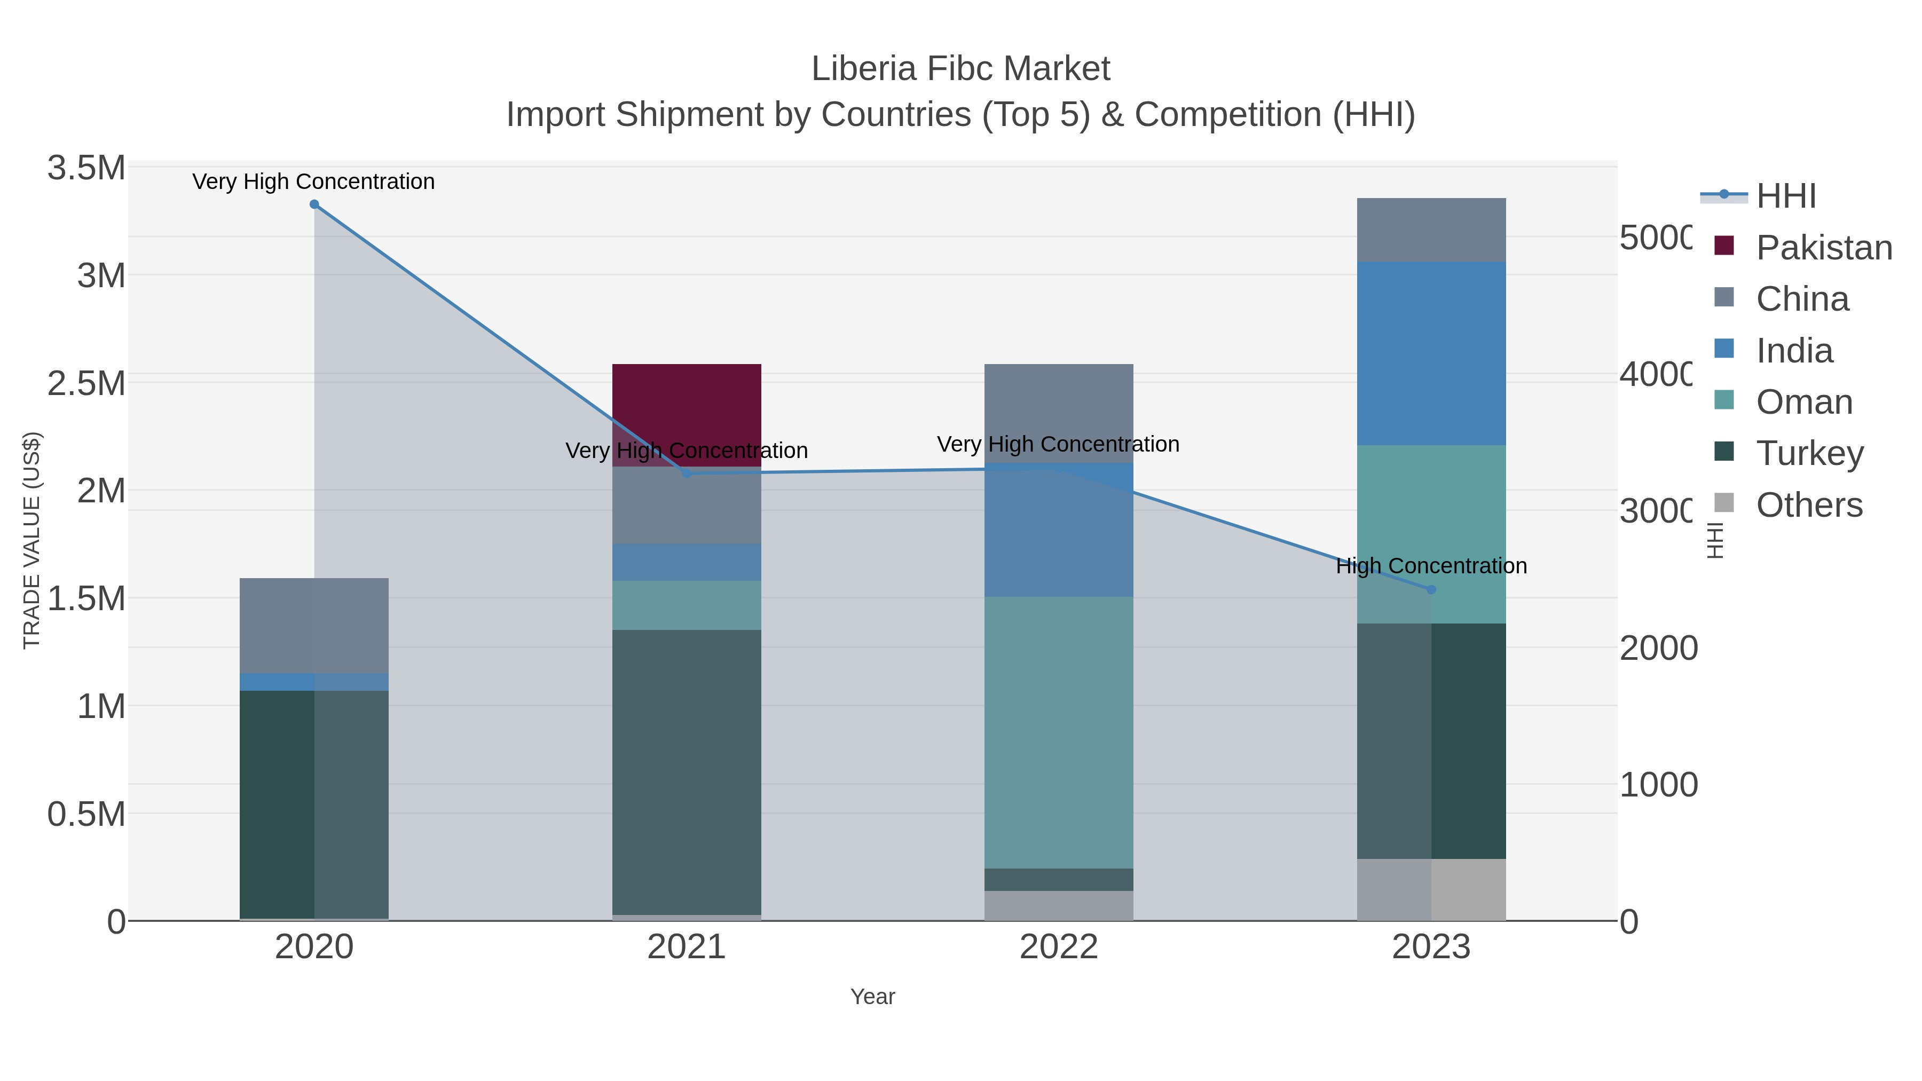This screenshot has width=1922, height=1081.
Task: Select the 2023 HHI data point
Action: (x=1431, y=589)
